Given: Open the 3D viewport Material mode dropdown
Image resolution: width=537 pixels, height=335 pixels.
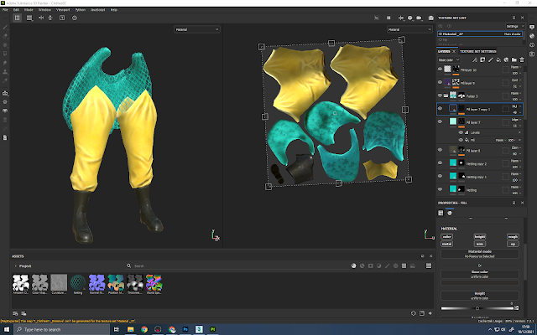Looking at the screenshot, I should point(197,29).
